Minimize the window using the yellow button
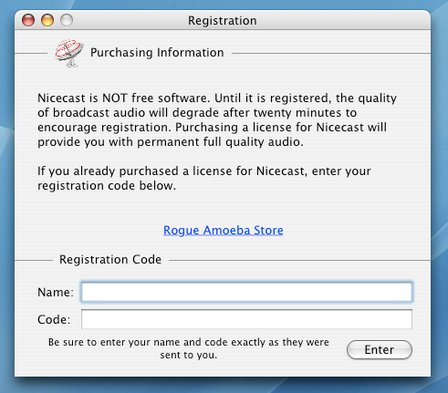Screen dimensions: 448x393 pyautogui.click(x=47, y=20)
